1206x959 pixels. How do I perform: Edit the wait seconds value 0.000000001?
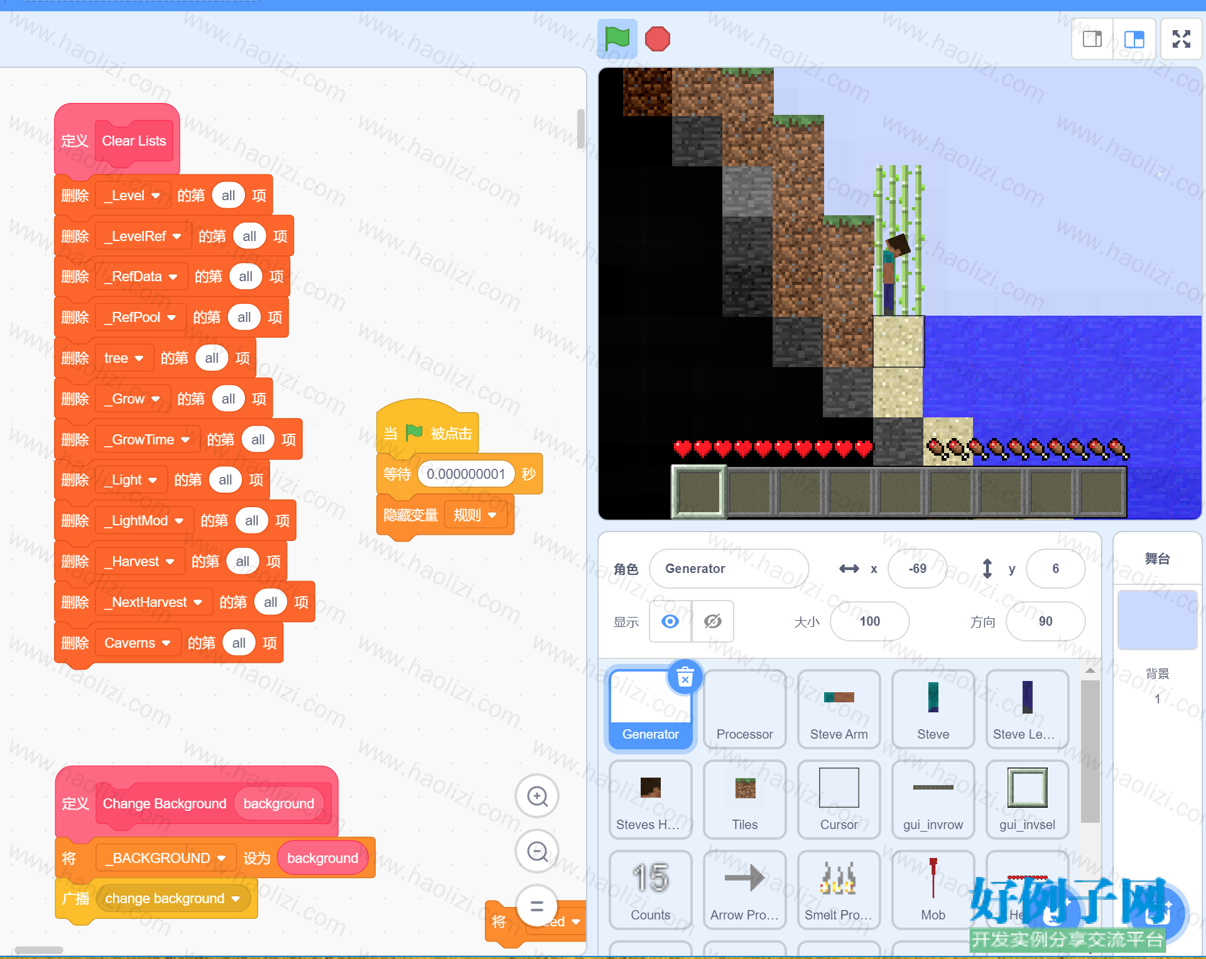coord(466,474)
